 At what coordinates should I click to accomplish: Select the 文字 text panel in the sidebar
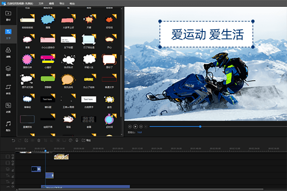pyautogui.click(x=8, y=33)
